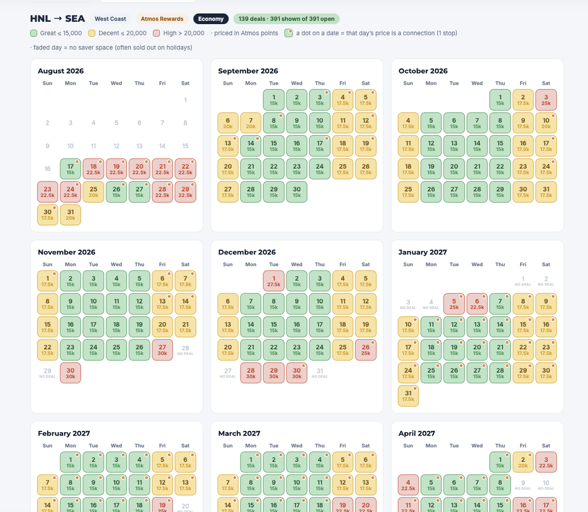Click November 28 no deal day
This screenshot has height=512, width=588.
click(x=185, y=350)
